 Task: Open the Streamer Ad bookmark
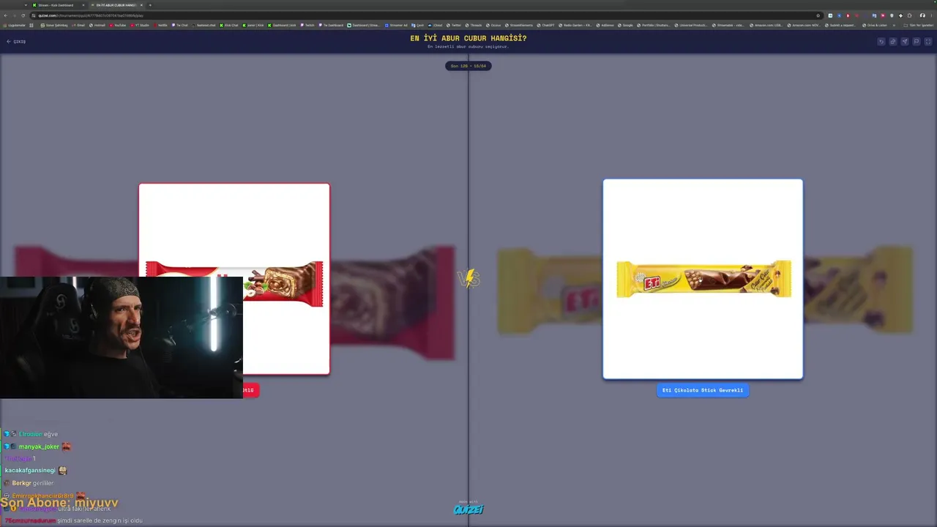(396, 25)
